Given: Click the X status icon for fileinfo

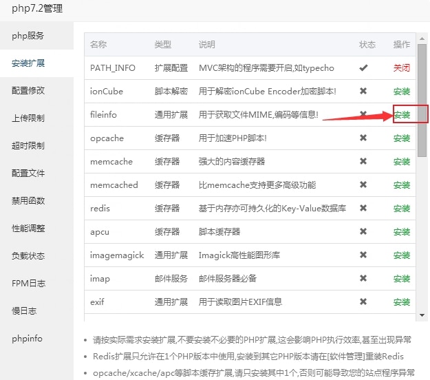Looking at the screenshot, I should pos(363,115).
